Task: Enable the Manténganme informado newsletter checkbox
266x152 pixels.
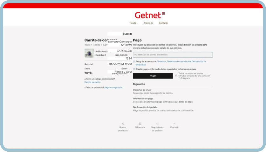Action: [x=134, y=69]
